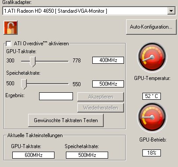Open the Grafikadapter dropdown arrow
178x167 pixels.
(x=171, y=11)
